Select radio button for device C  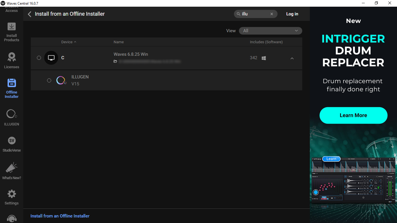39,58
